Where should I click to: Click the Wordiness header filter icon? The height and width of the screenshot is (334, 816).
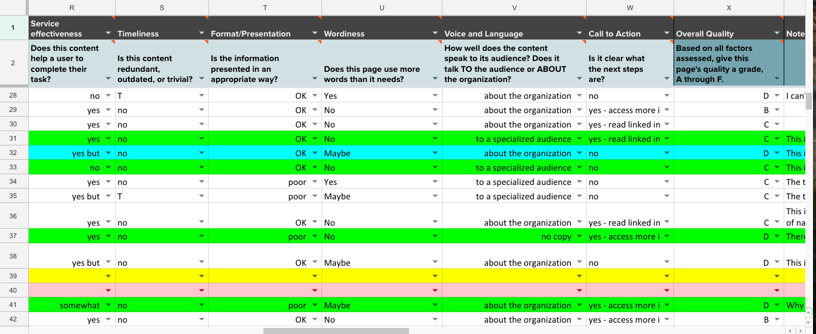[x=435, y=34]
